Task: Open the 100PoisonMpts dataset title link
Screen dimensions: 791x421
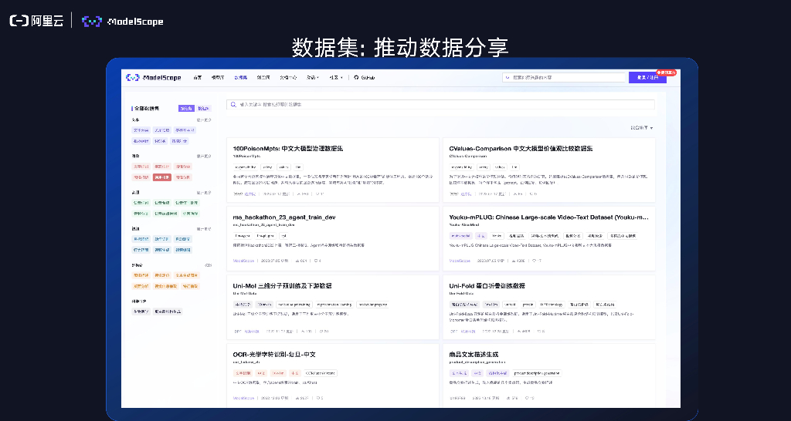Action: [288, 148]
